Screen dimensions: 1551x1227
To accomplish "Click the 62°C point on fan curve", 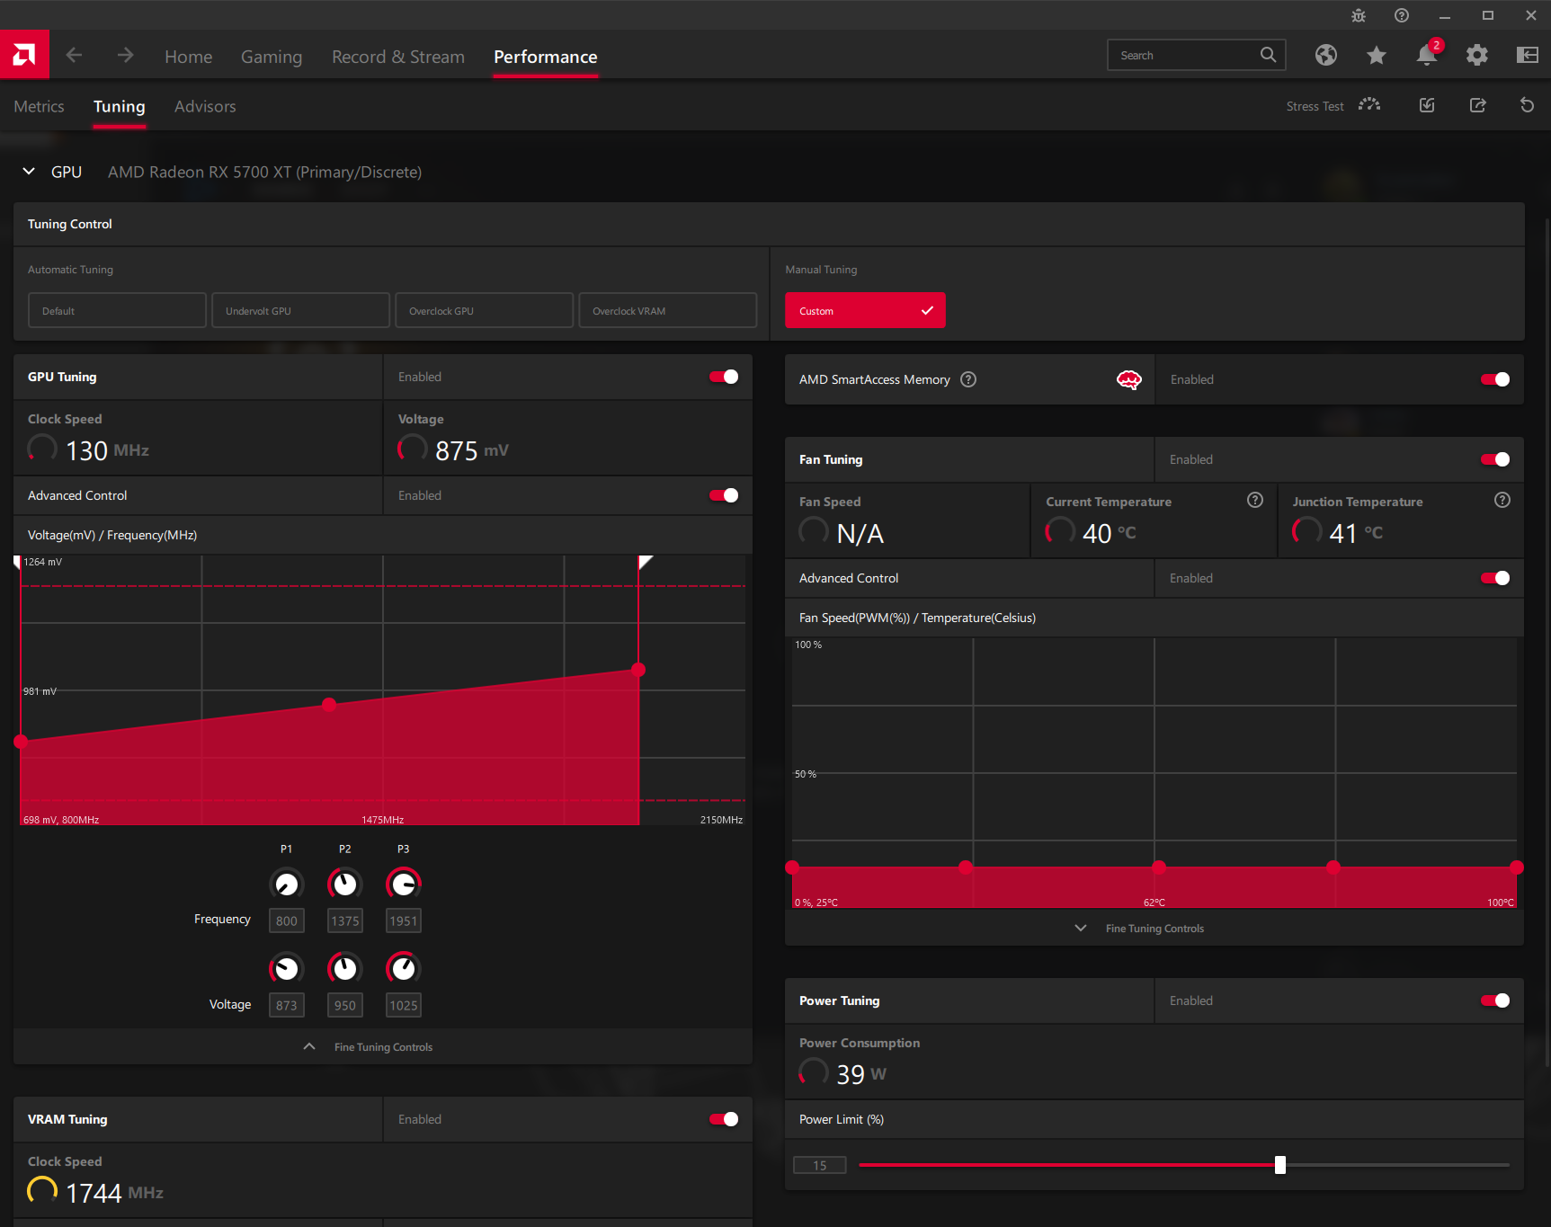I will click(x=1159, y=867).
